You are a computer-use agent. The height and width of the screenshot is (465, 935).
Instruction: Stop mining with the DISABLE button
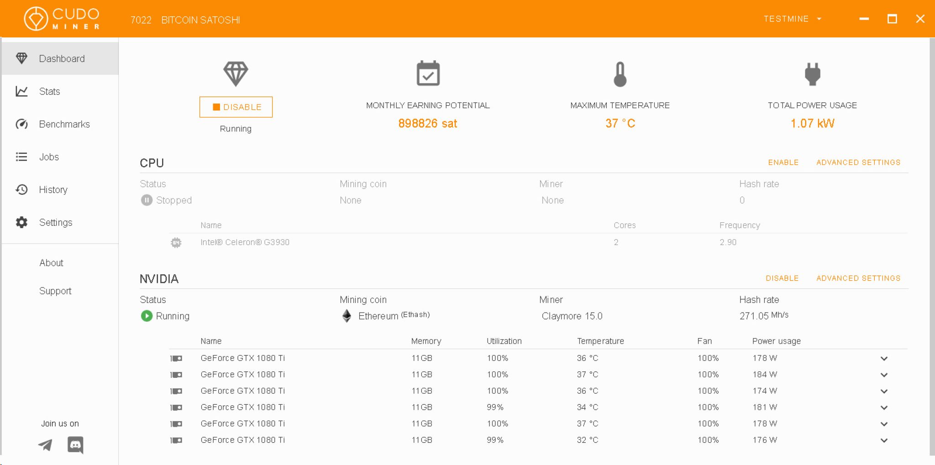(x=236, y=107)
